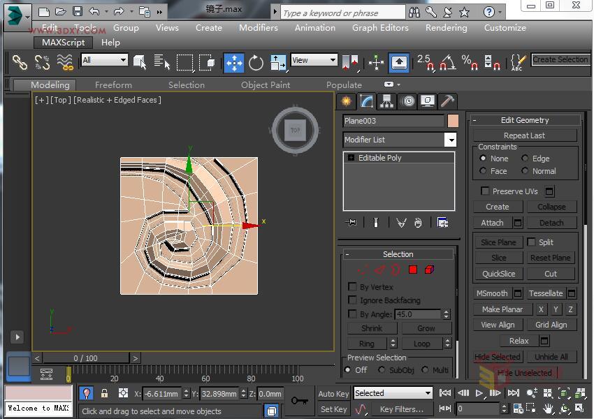Switch to the Hierarchy command panel
The width and height of the screenshot is (594, 419).
coord(387,101)
